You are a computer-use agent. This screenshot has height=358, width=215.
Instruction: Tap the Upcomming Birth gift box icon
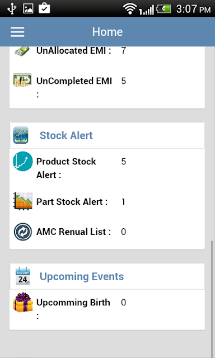pos(23,302)
